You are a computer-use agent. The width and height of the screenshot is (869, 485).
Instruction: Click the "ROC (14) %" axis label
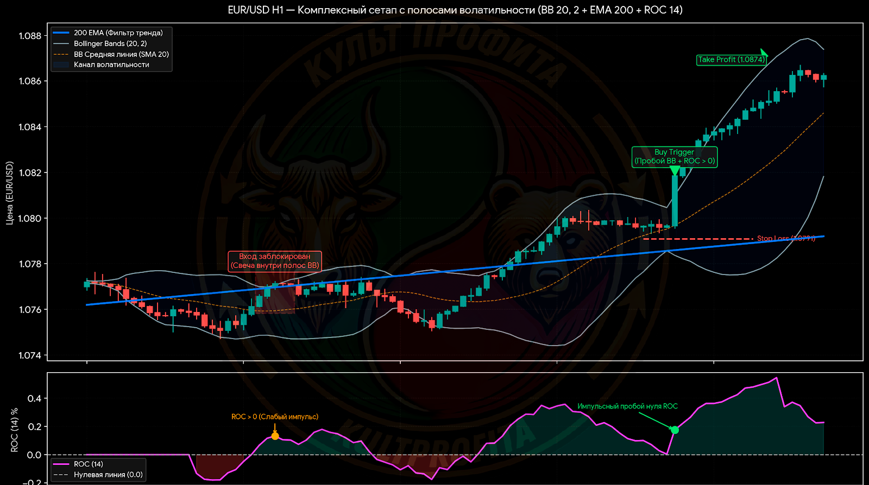pyautogui.click(x=15, y=430)
